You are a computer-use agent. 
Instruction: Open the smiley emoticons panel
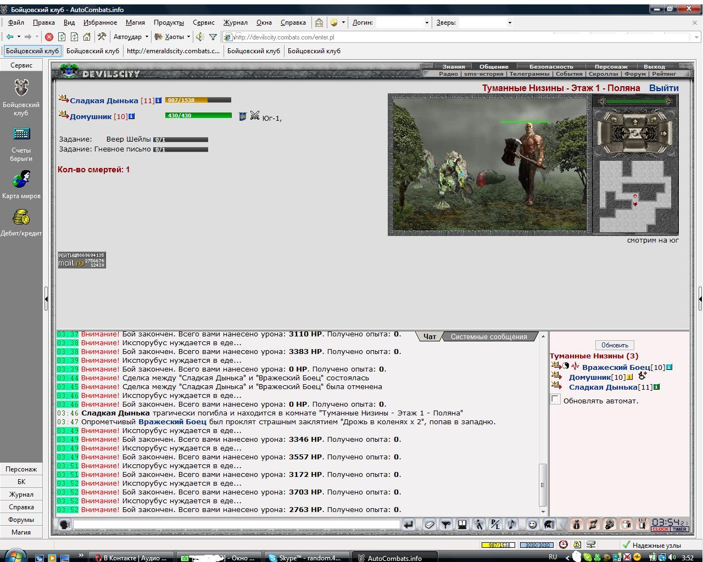tap(532, 525)
